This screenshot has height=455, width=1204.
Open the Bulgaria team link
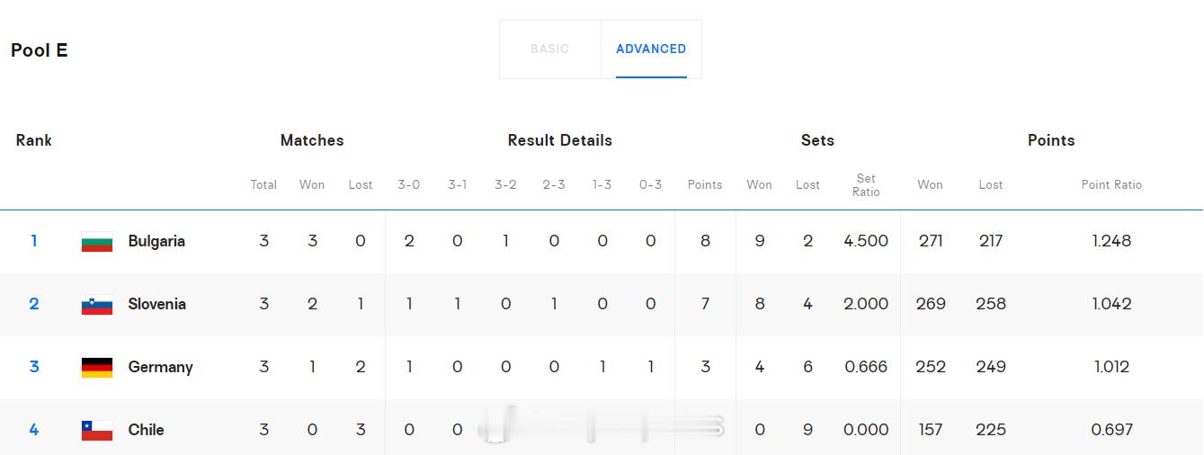(x=156, y=241)
